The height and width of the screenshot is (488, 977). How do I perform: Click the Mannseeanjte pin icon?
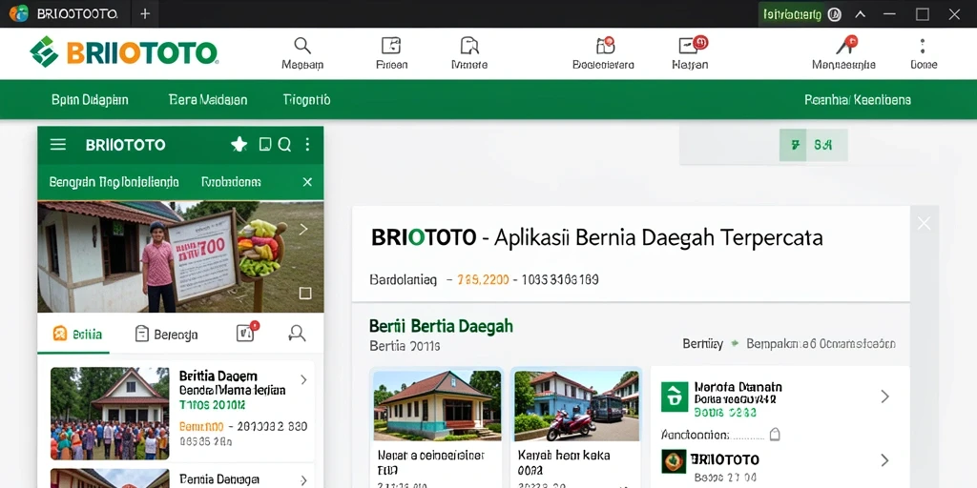(x=847, y=45)
